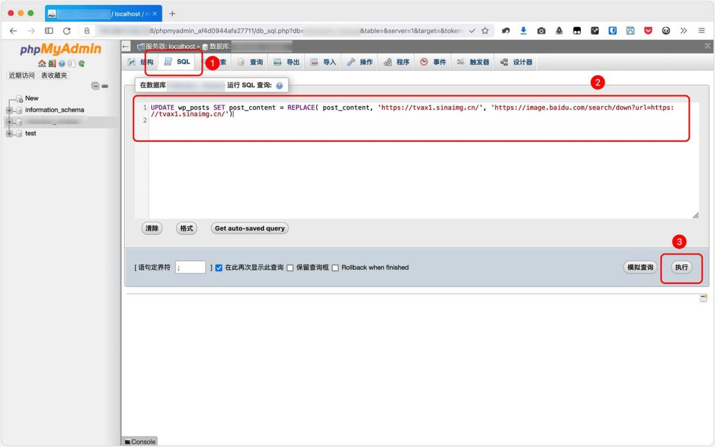
Task: Expand the information_schema database node
Action: point(9,110)
